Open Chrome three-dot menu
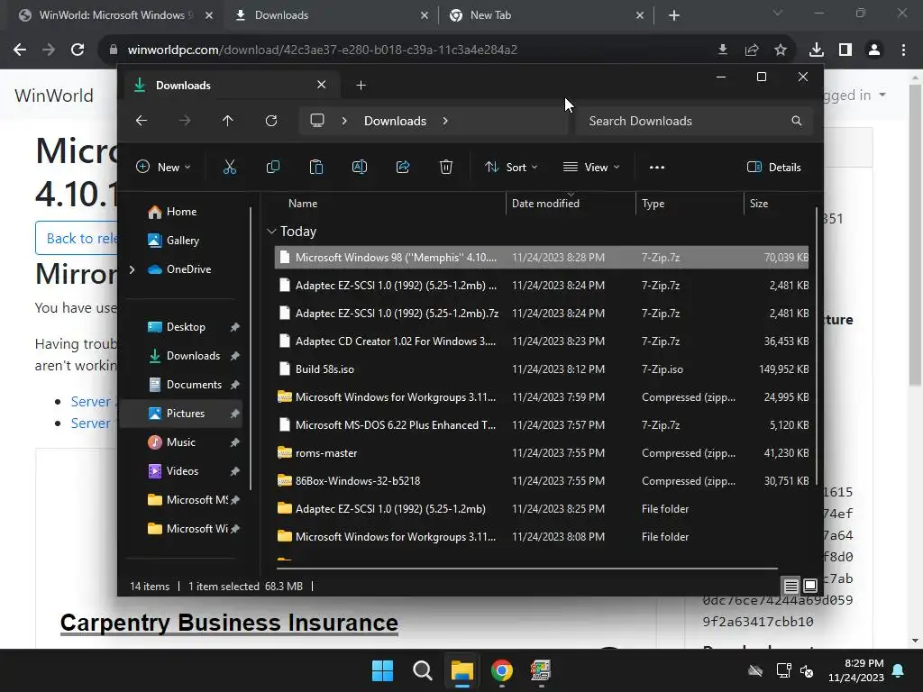Viewport: 923px width, 692px height. [903, 50]
